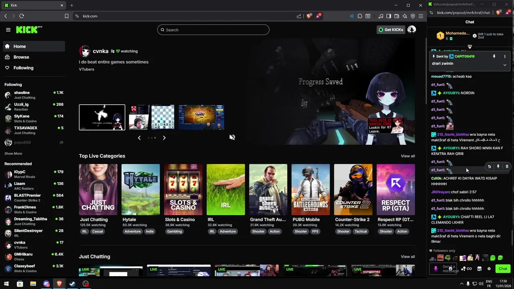Reply to the hovered d1_fun1 message
This screenshot has width=514, height=289.
point(490,167)
